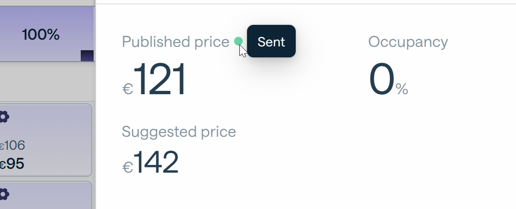Click the percent sign after occupancy 0
Viewport: 516px width, 209px height.
click(402, 88)
